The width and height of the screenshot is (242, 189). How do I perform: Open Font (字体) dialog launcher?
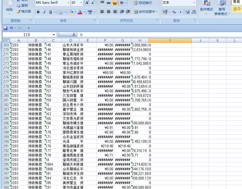tap(95, 20)
